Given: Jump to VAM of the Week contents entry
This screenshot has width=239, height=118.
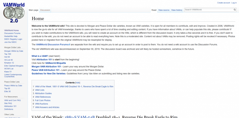Looking at the screenshot, I should [74, 86].
